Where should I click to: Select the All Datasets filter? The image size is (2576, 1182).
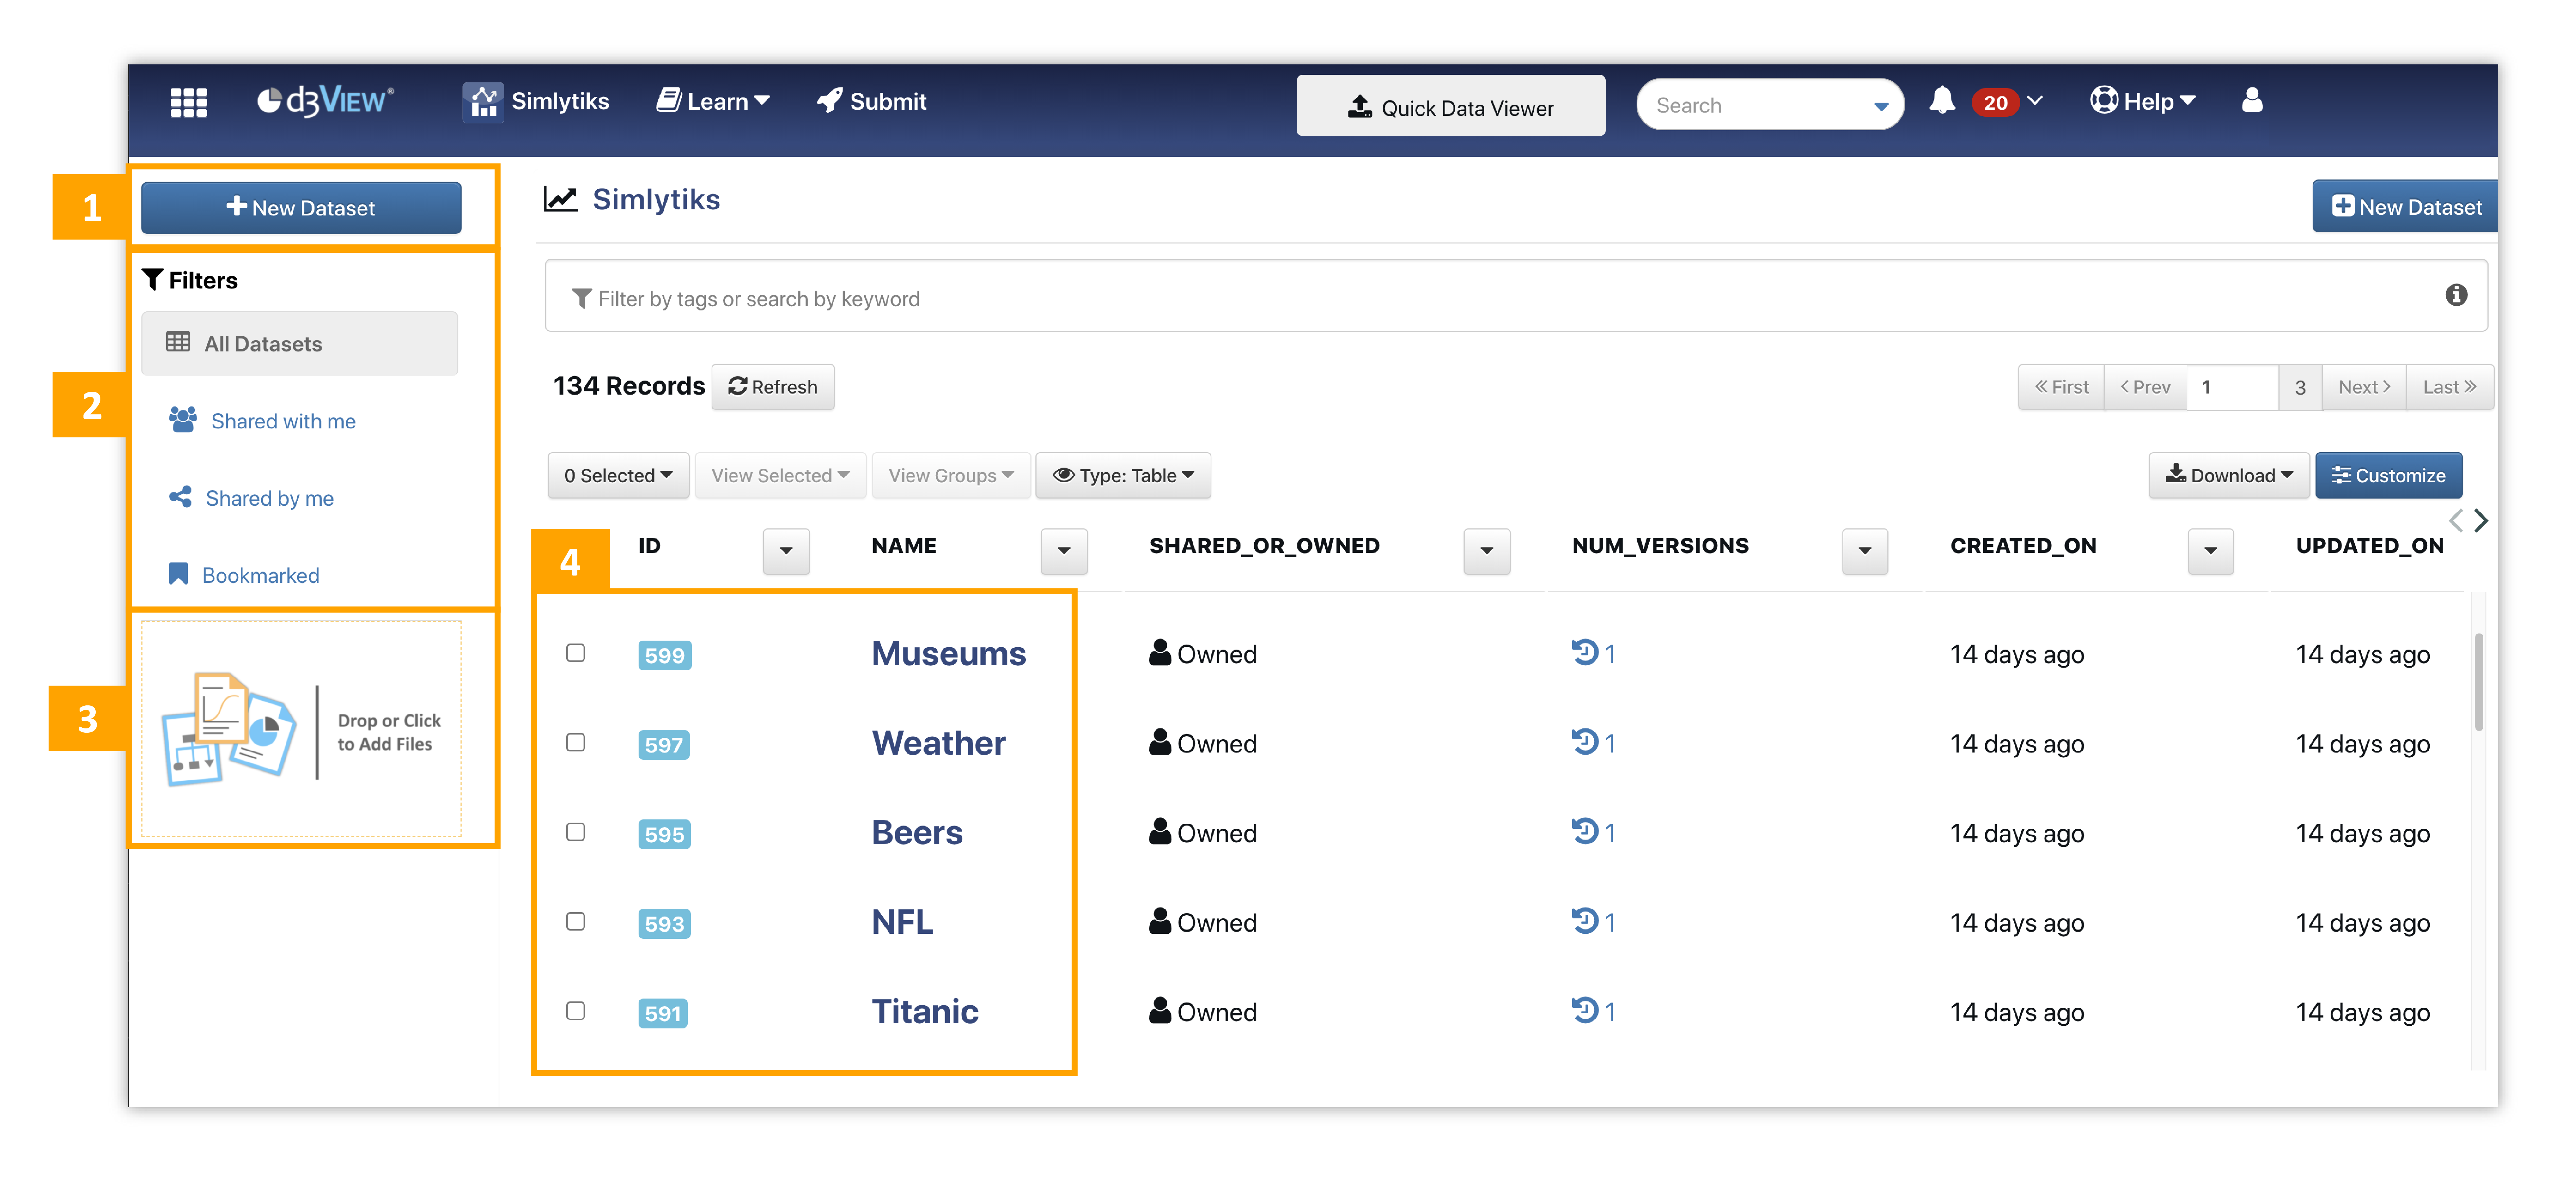click(x=300, y=344)
